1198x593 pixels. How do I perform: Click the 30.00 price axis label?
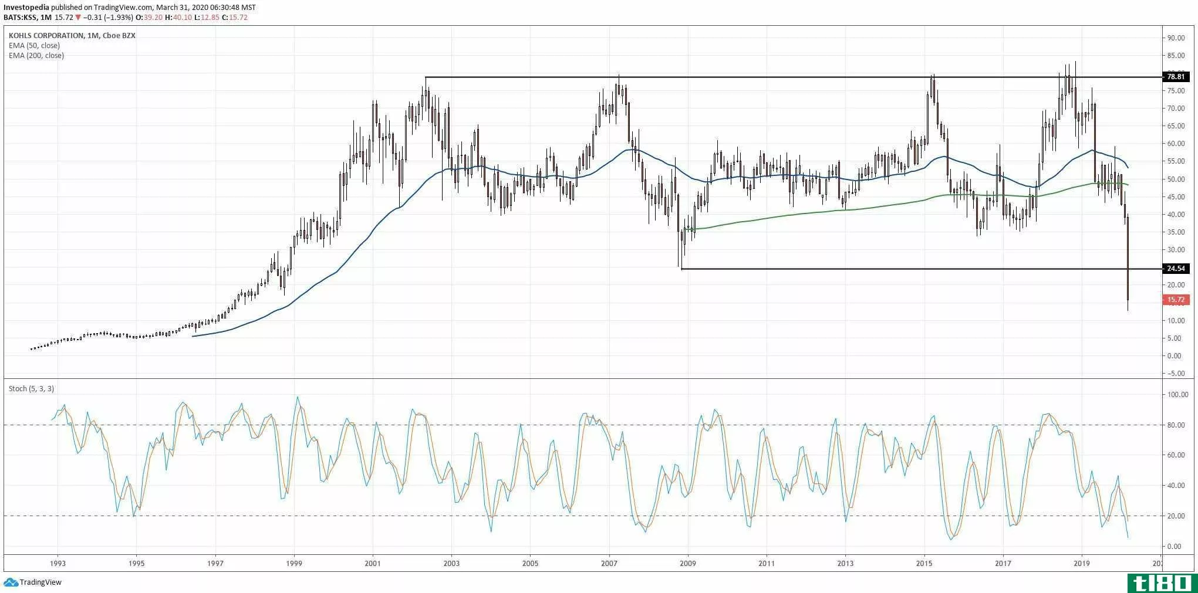click(1176, 250)
